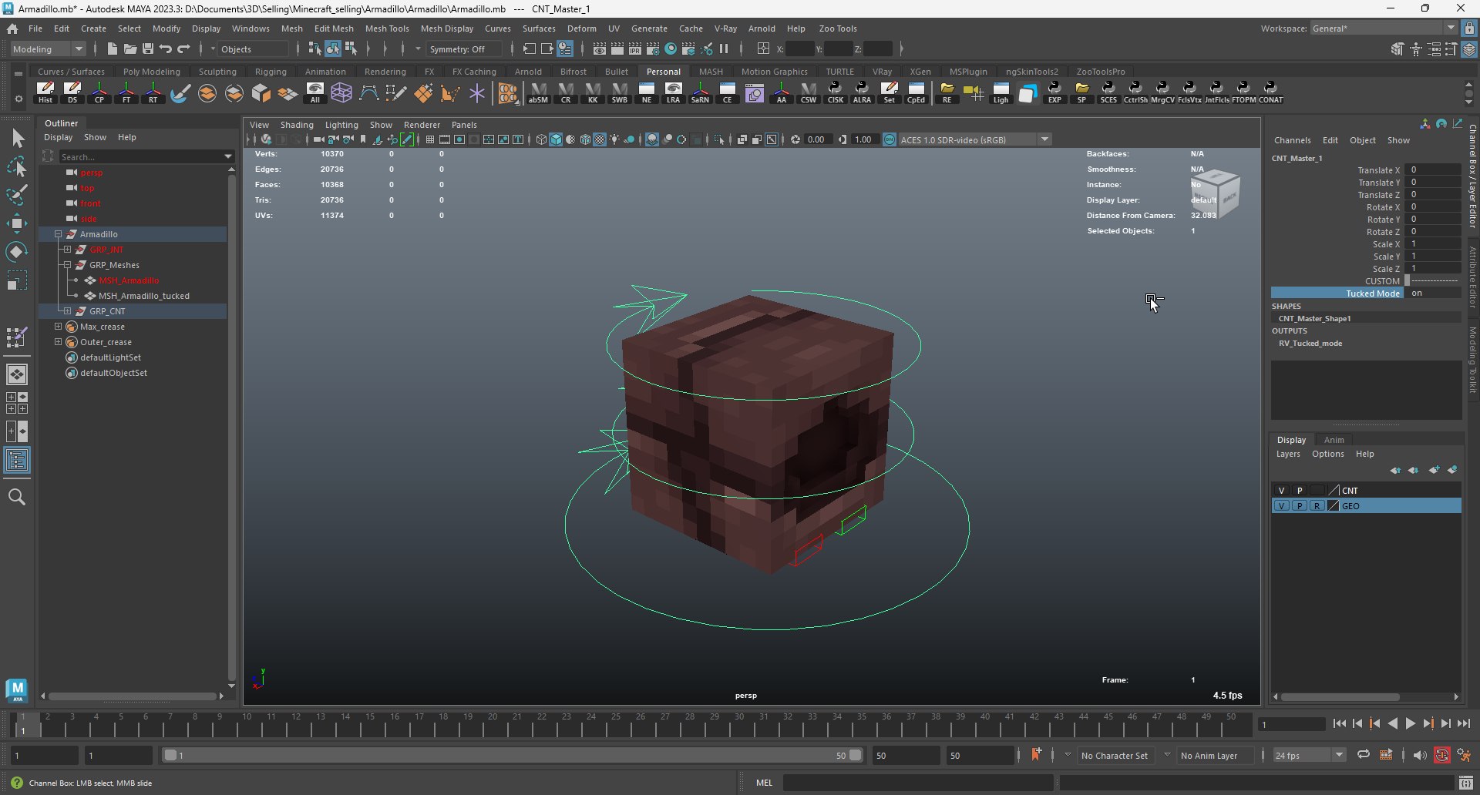Activate the Rotate tool in the toolbox
The image size is (1480, 795).
pos(17,252)
